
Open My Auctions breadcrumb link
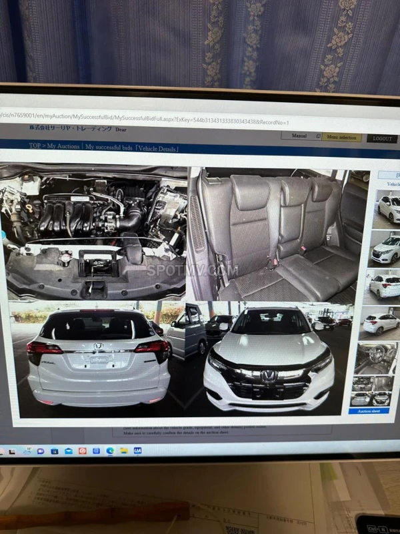coord(63,146)
